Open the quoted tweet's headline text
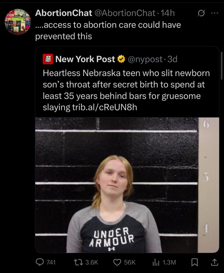224x273 pixels. [126, 90]
